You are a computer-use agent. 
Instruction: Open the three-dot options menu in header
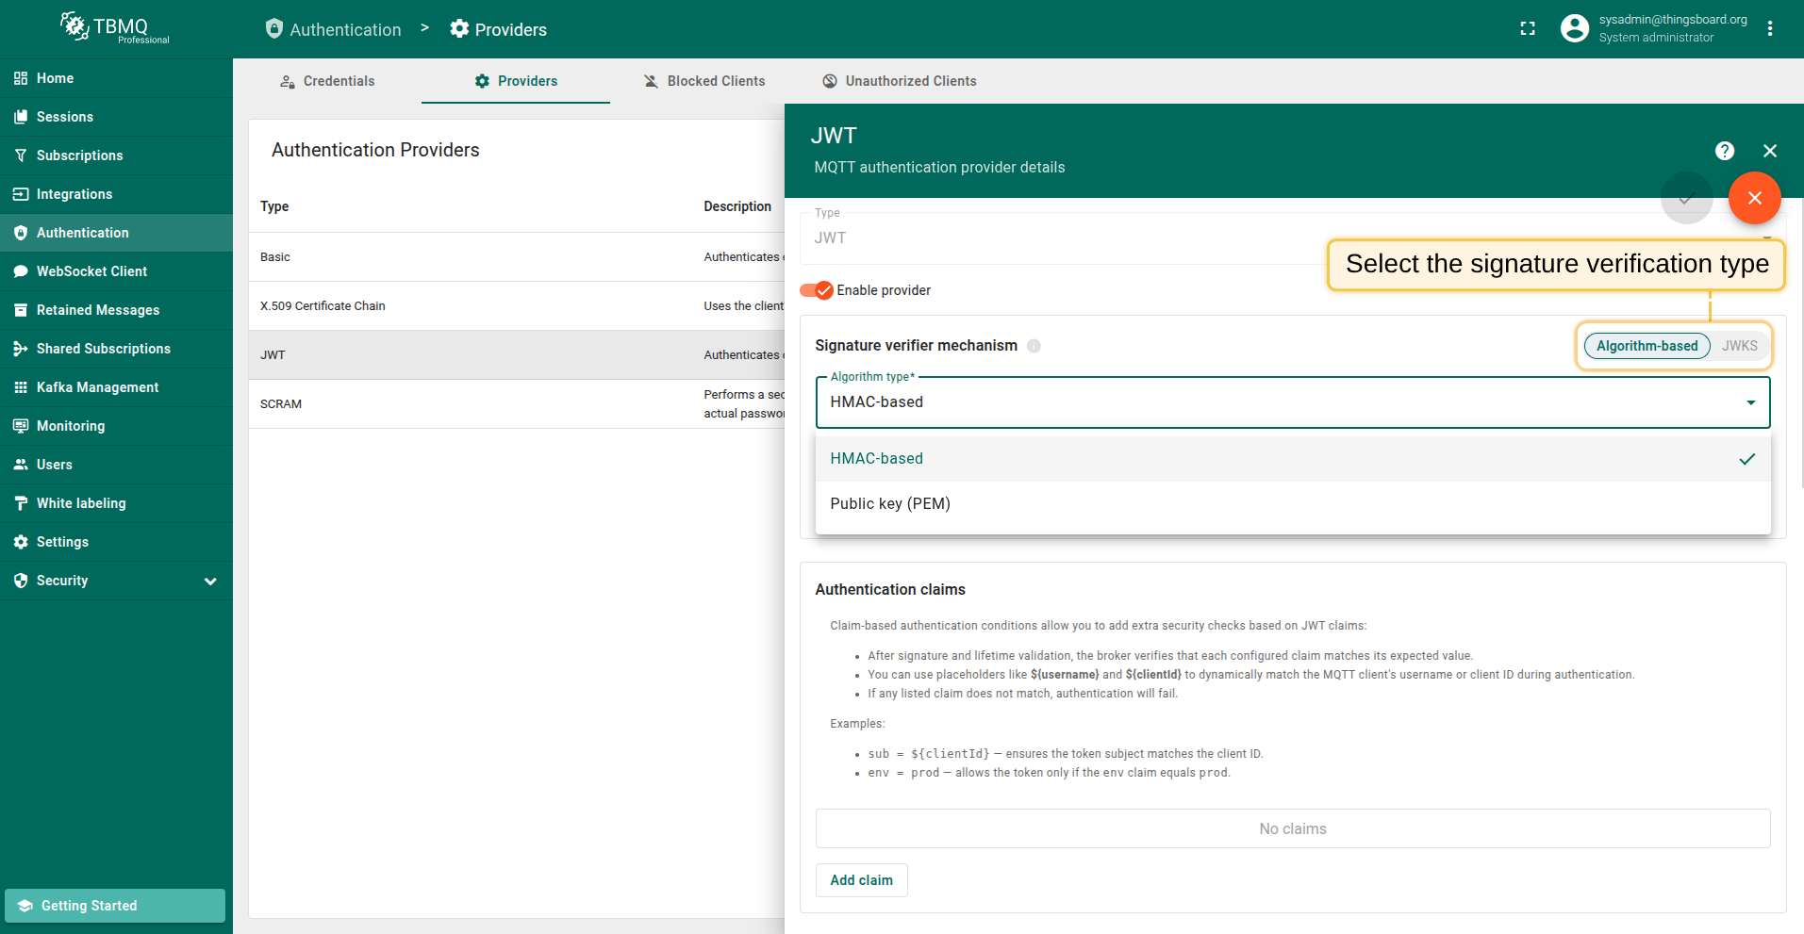1770,28
